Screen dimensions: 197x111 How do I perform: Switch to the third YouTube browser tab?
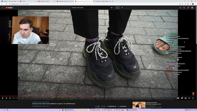click(x=46, y=1)
